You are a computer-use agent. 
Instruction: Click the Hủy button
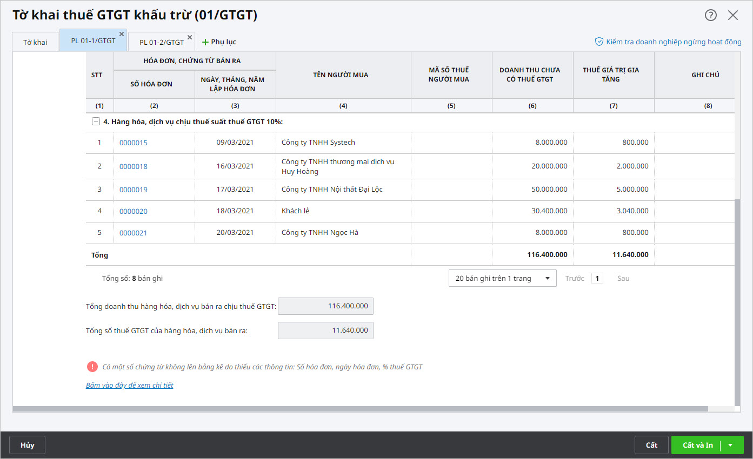(x=27, y=445)
